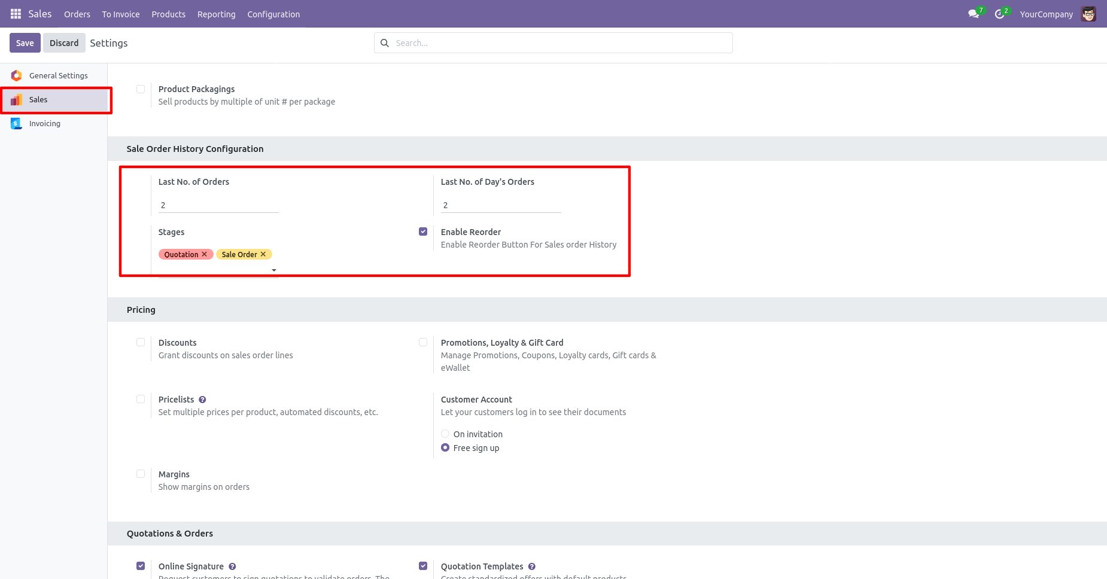Click the Last No. of Orders field
Image resolution: width=1107 pixels, height=579 pixels.
click(x=218, y=205)
